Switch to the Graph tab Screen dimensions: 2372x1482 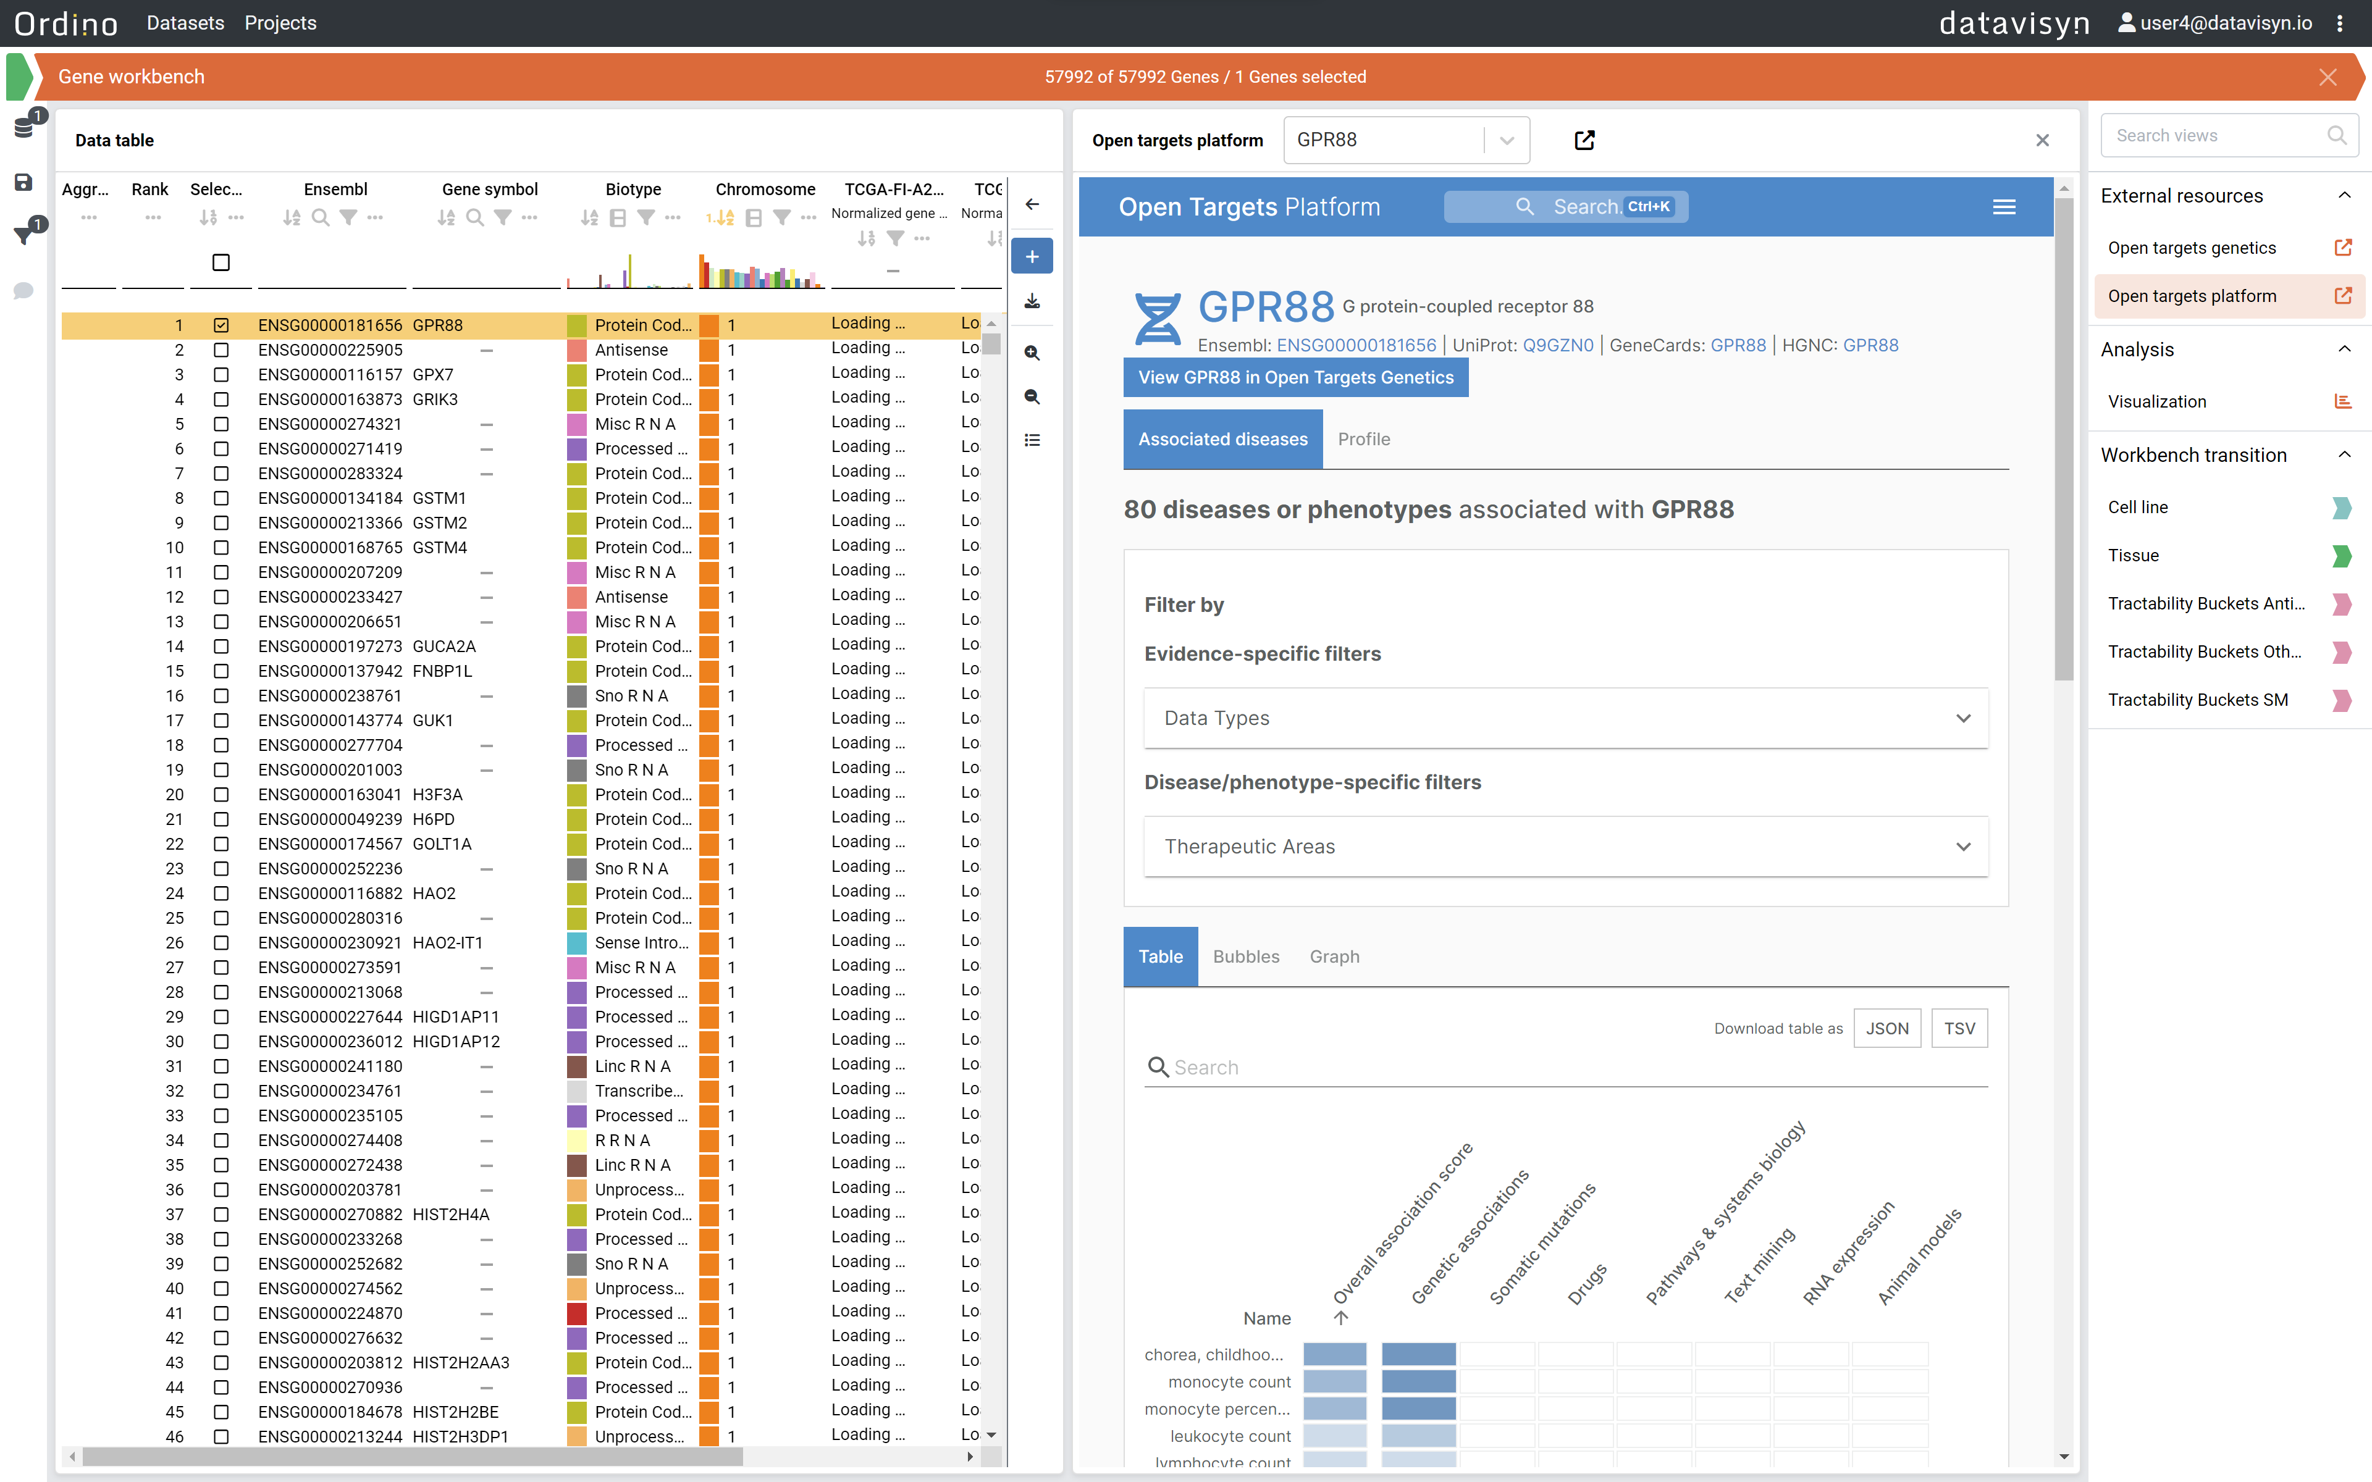1334,957
